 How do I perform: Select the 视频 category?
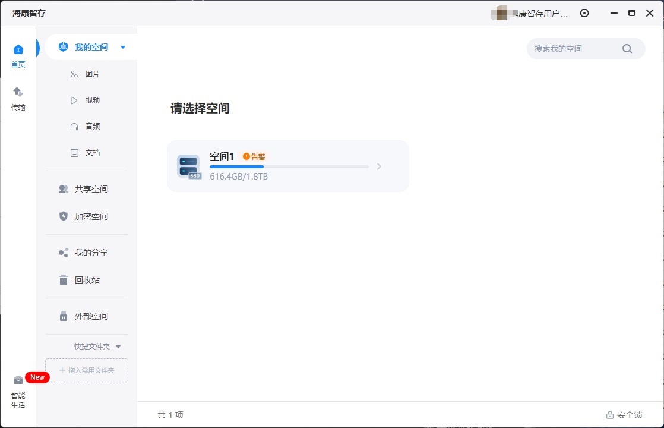click(x=92, y=100)
